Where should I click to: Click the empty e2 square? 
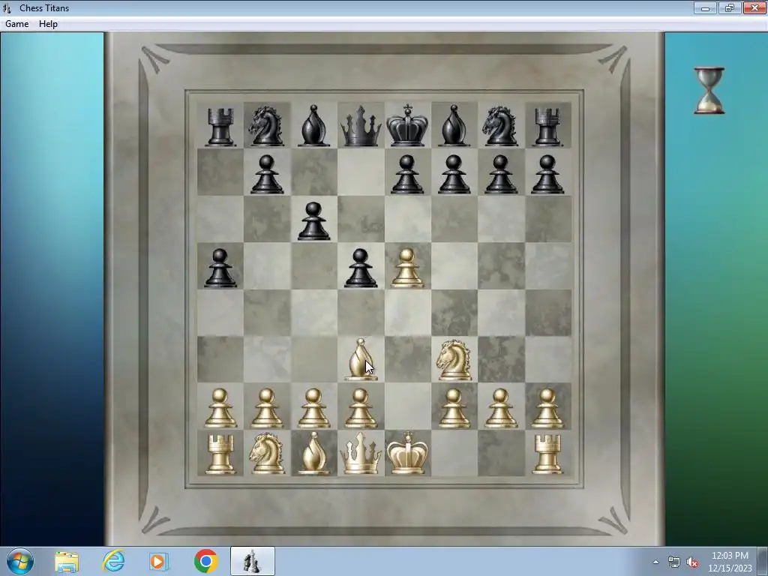[407, 406]
